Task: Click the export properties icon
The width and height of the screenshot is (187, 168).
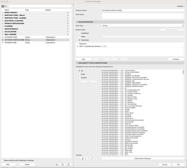Action: [x=68, y=165]
